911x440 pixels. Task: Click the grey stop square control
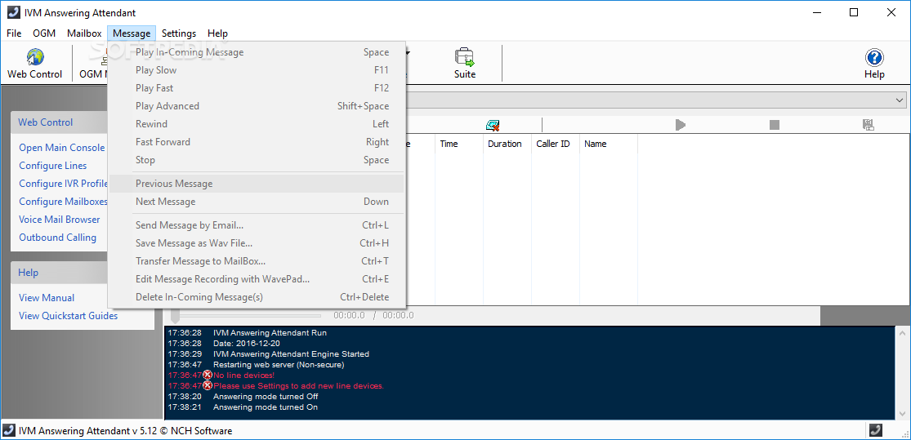[x=774, y=125]
